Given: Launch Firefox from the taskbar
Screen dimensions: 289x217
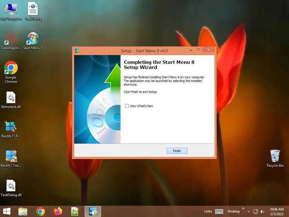Looking at the screenshot, I should pos(58,211).
